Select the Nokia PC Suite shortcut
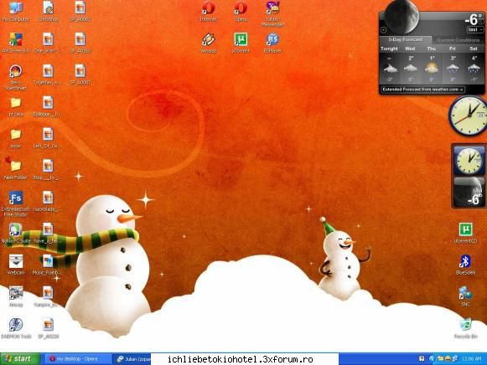487x365 pixels. 16,233
